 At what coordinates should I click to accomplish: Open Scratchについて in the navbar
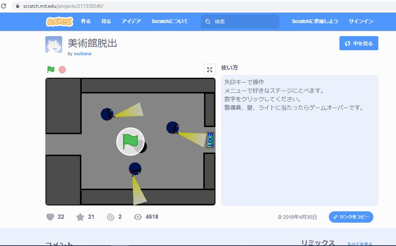tap(170, 21)
